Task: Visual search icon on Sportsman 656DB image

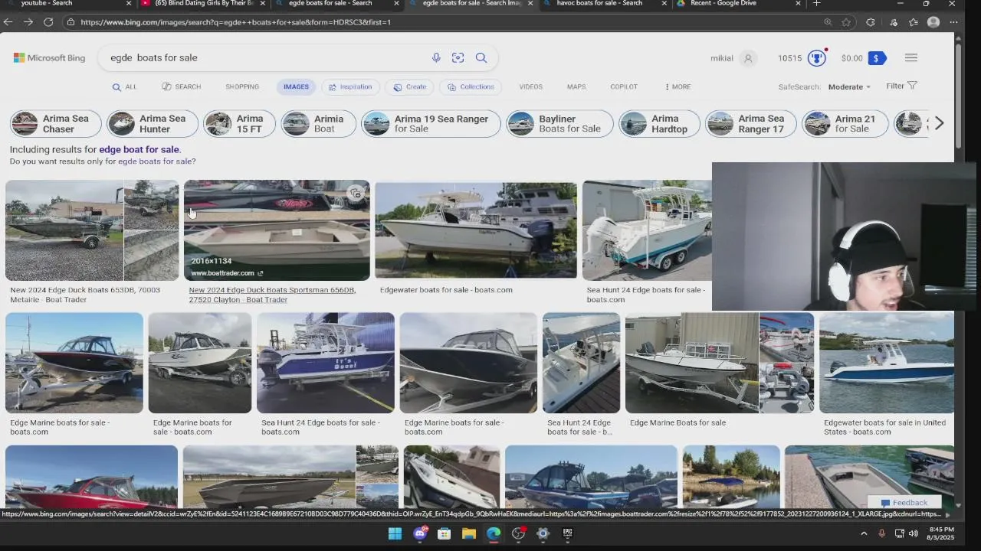Action: 356,194
